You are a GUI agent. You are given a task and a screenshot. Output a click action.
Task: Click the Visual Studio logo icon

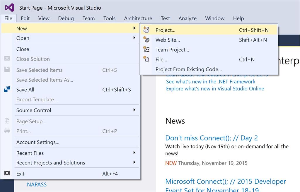[9, 8]
